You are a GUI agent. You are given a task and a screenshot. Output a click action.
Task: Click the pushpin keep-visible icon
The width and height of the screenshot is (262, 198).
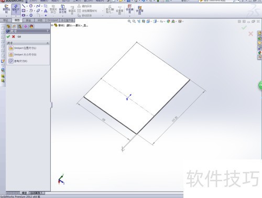19,37
